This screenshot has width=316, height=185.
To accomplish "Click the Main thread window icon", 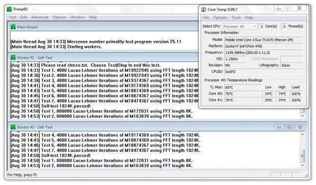I will point(13,27).
